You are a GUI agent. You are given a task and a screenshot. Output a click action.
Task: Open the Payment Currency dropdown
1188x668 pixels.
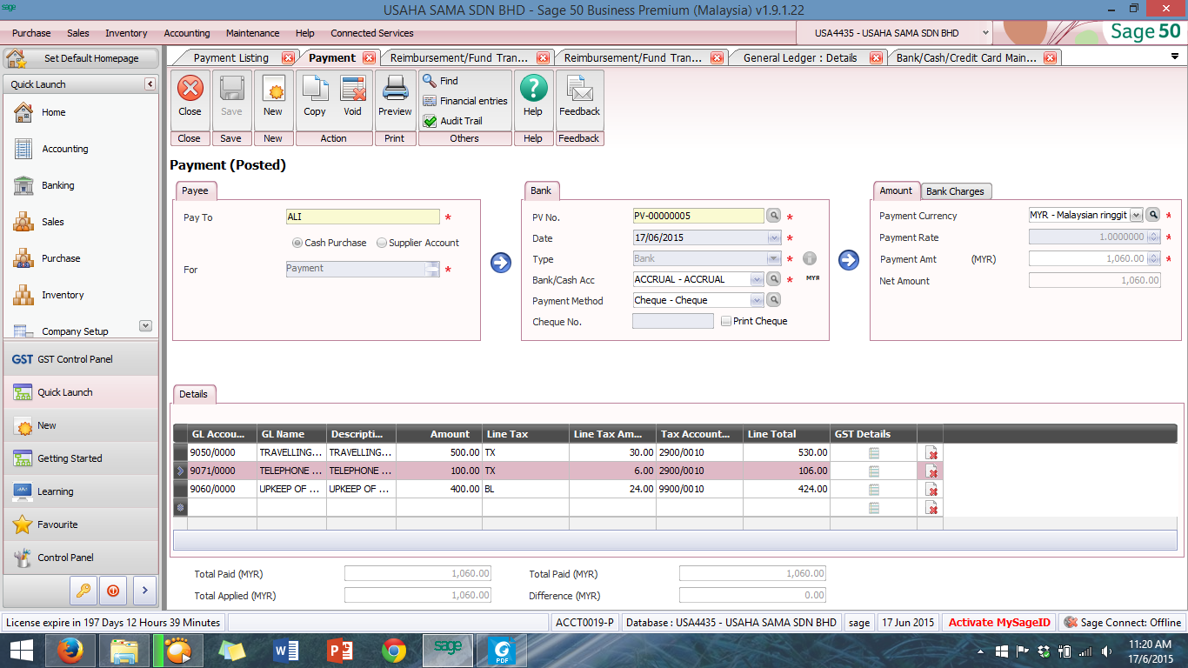point(1136,215)
